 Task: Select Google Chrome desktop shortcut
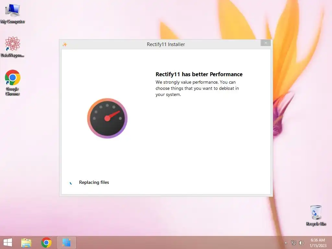pyautogui.click(x=13, y=83)
